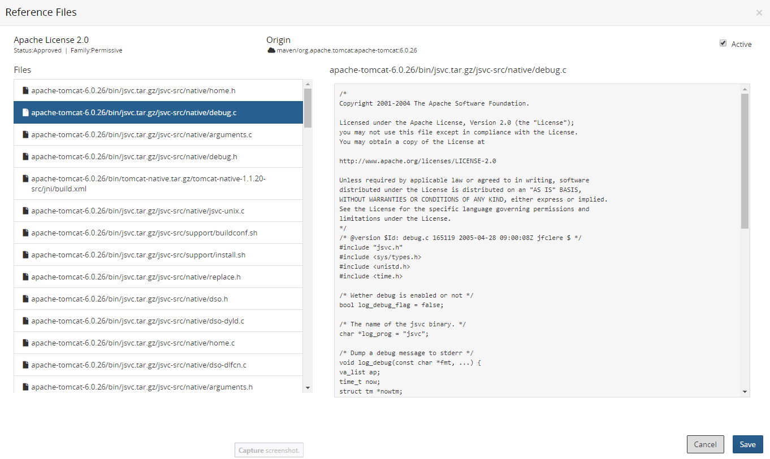Click the Save button
This screenshot has height=459, width=770.
tap(747, 444)
